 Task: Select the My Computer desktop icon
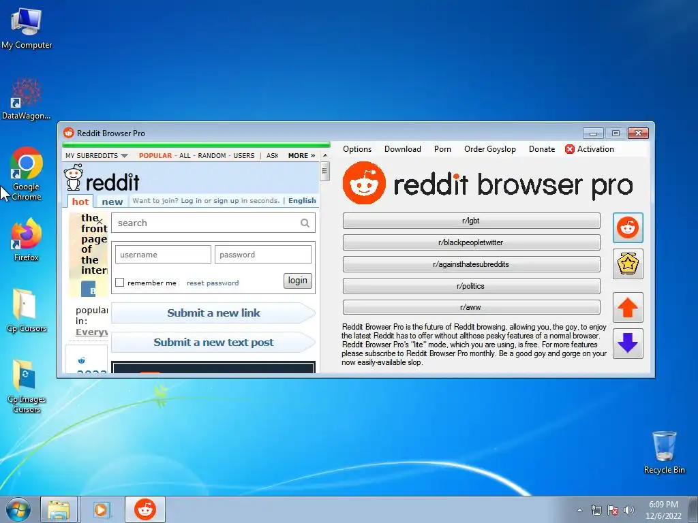[27, 28]
